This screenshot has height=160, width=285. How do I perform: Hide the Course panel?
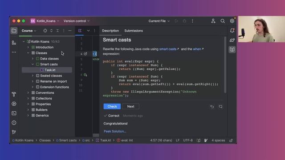70,31
